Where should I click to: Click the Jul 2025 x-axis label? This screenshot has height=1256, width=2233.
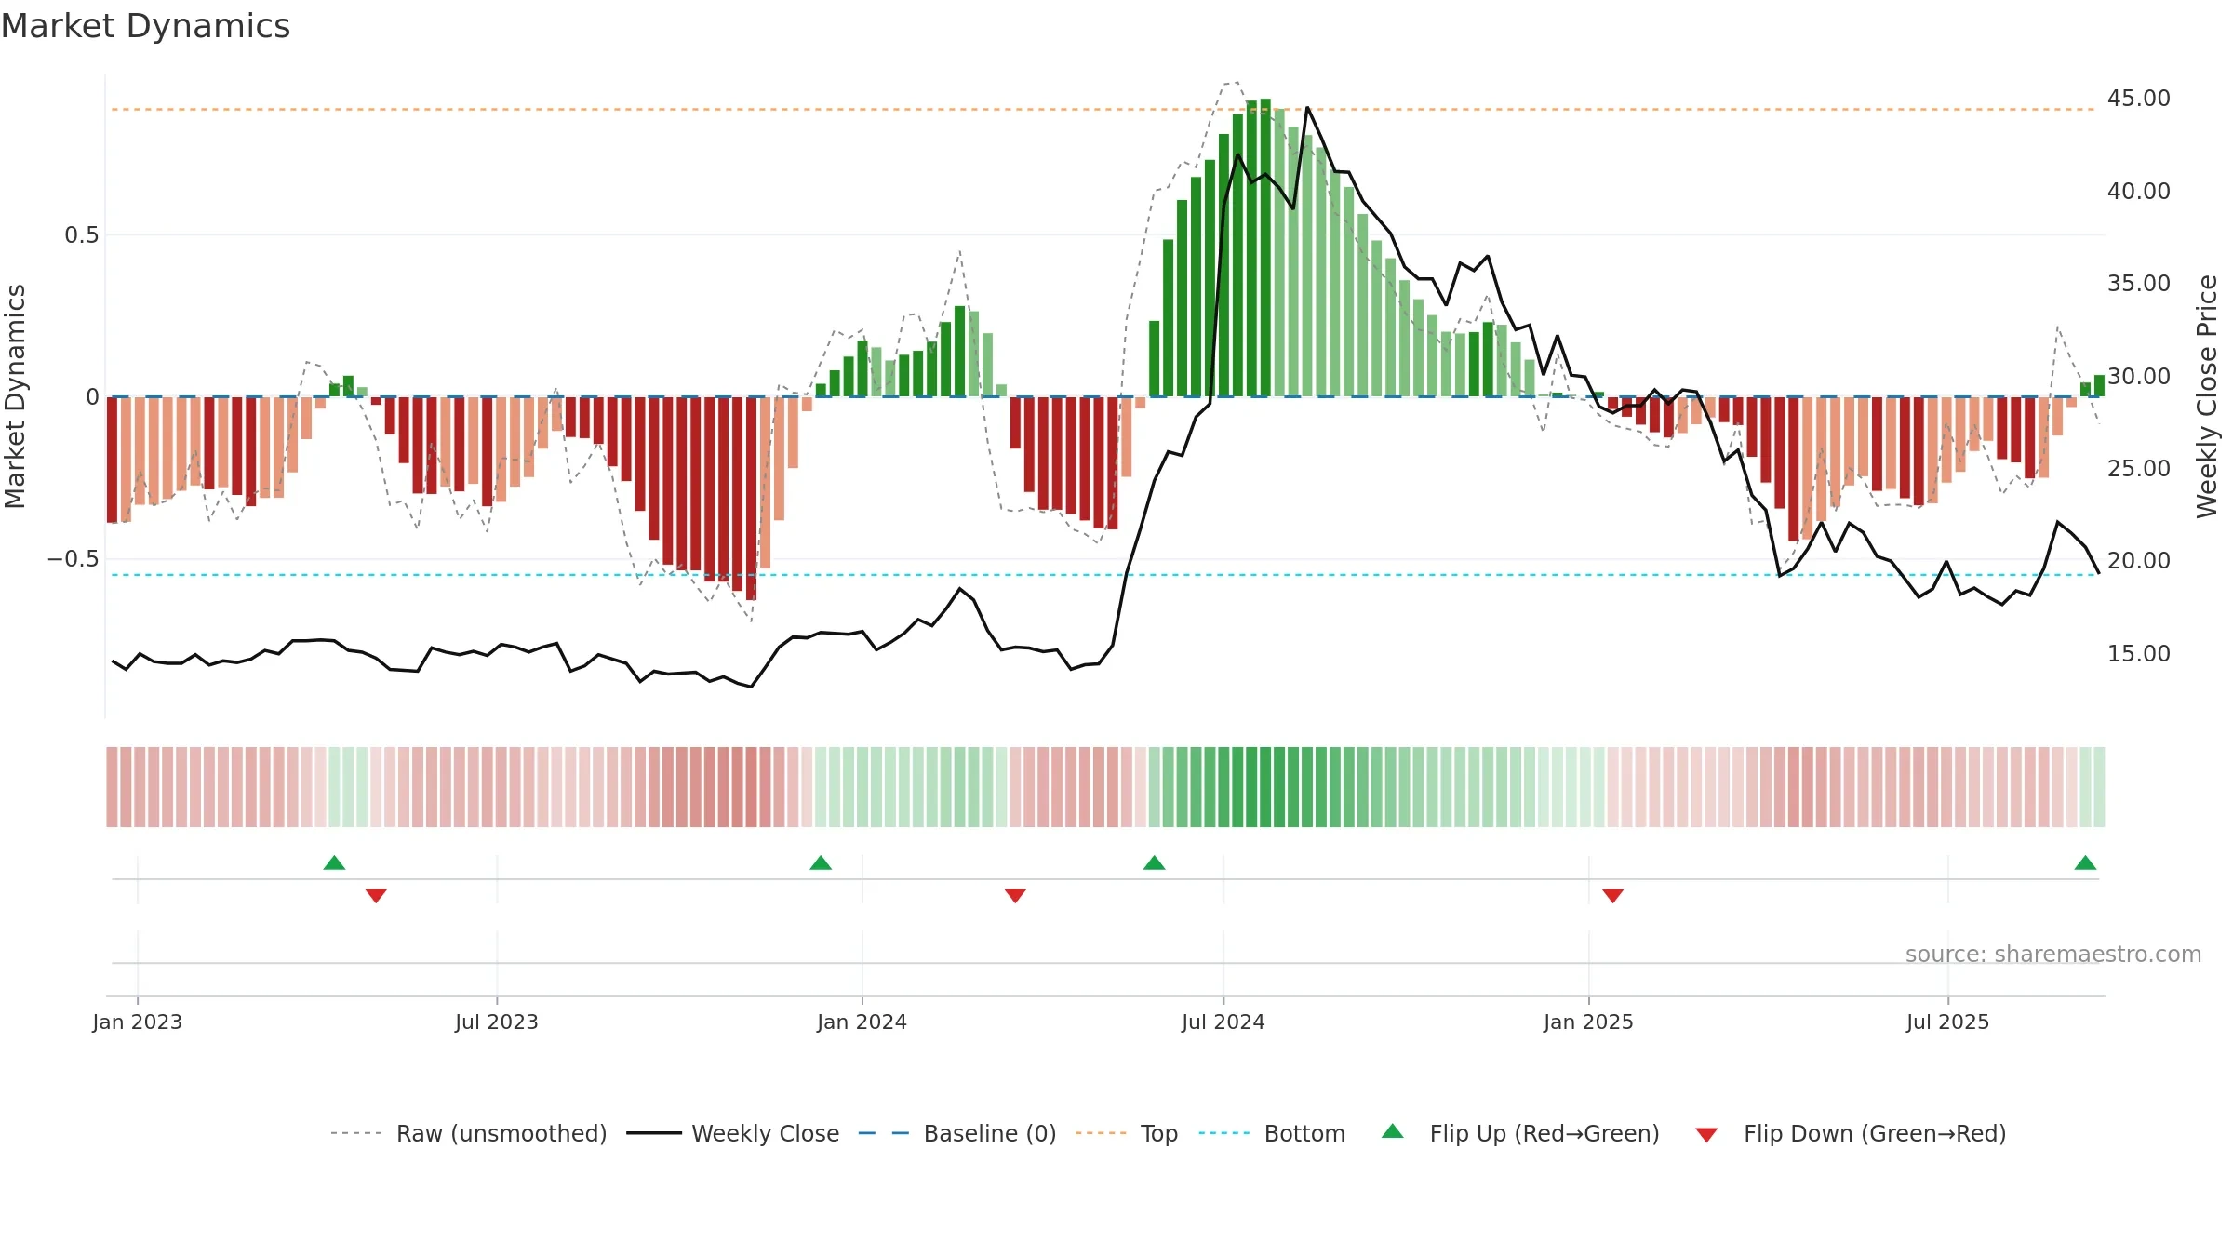(1947, 1022)
